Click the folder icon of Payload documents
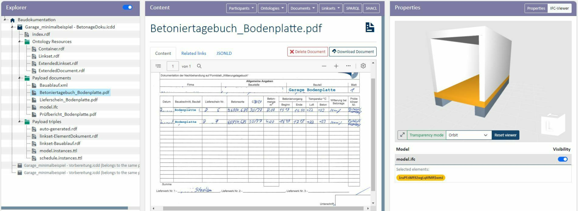This screenshot has width=578, height=211. pos(27,78)
